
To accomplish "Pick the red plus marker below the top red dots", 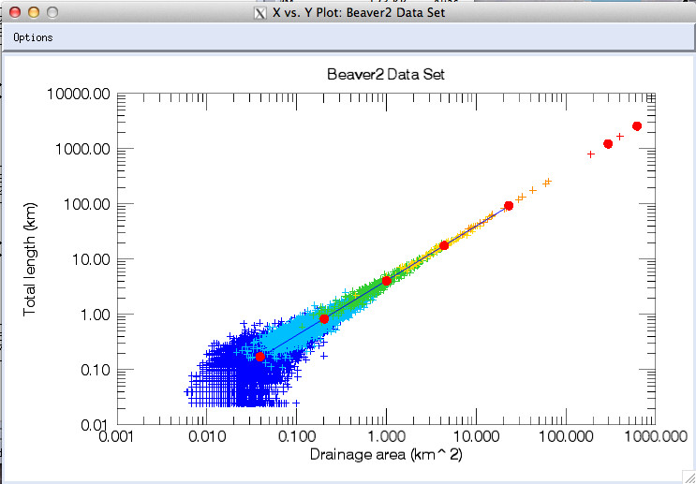I will tap(590, 154).
